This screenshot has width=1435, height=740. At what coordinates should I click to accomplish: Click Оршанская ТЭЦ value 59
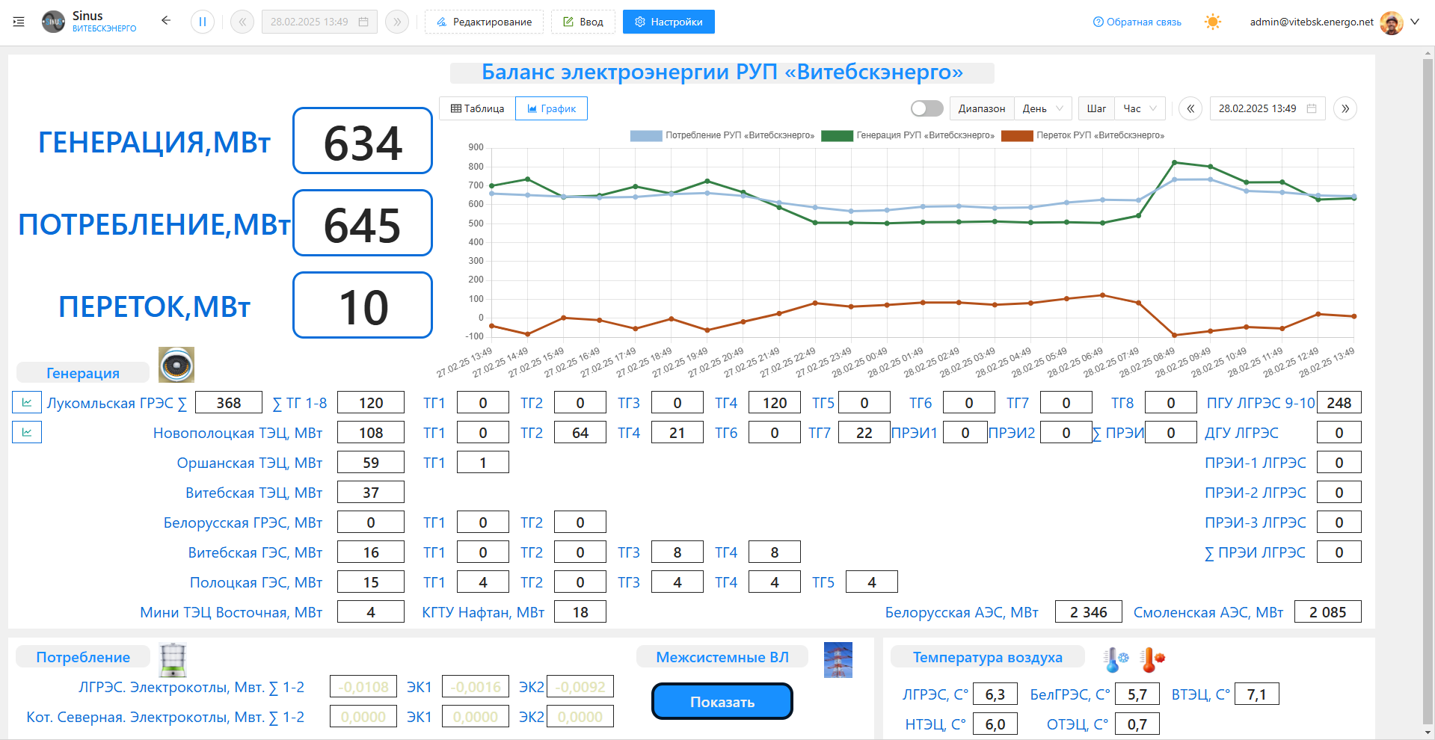[x=371, y=462]
